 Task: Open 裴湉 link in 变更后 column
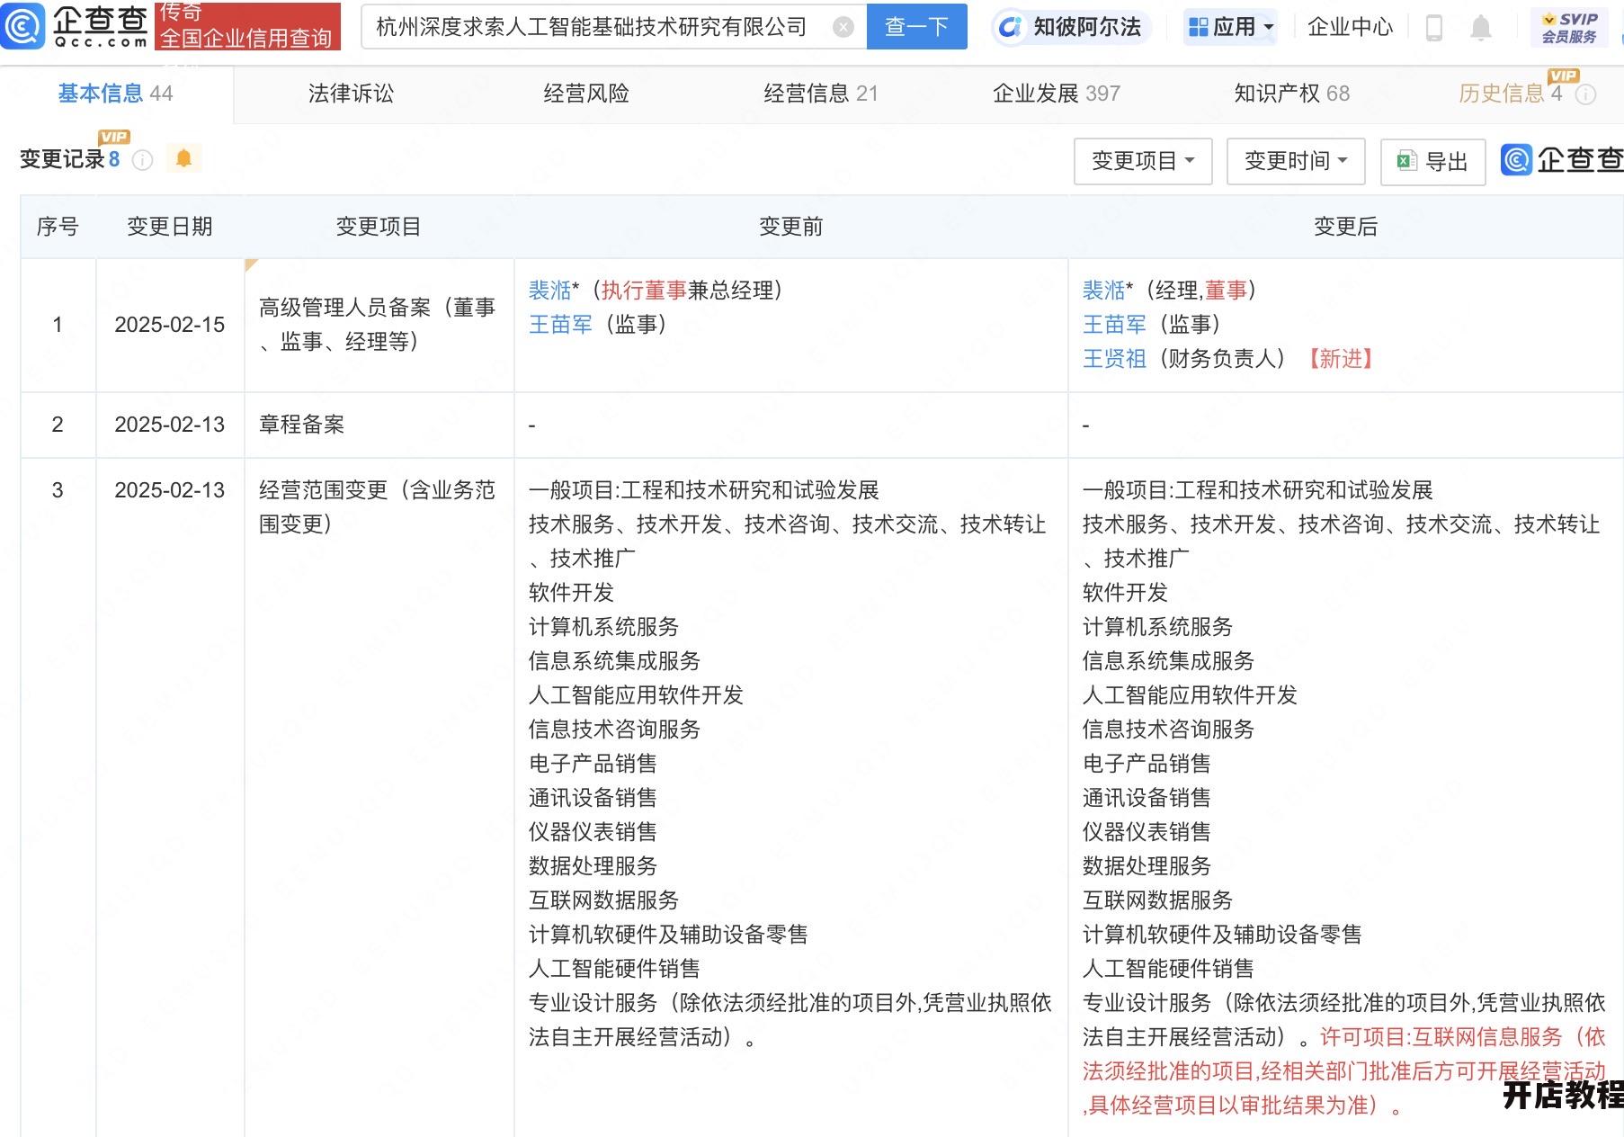[x=1104, y=291]
